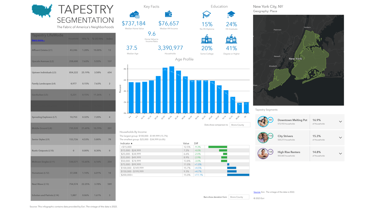The height and width of the screenshot is (209, 376).
Task: Expand the High Rise Renters chevron
Action: [340, 154]
